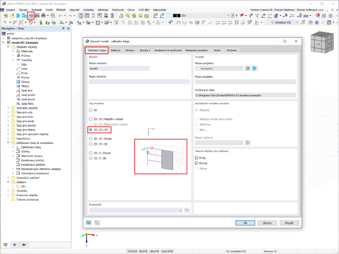The height and width of the screenshot is (254, 339).
Task: Toggle the Plochy checkbox
Action: [197, 163]
